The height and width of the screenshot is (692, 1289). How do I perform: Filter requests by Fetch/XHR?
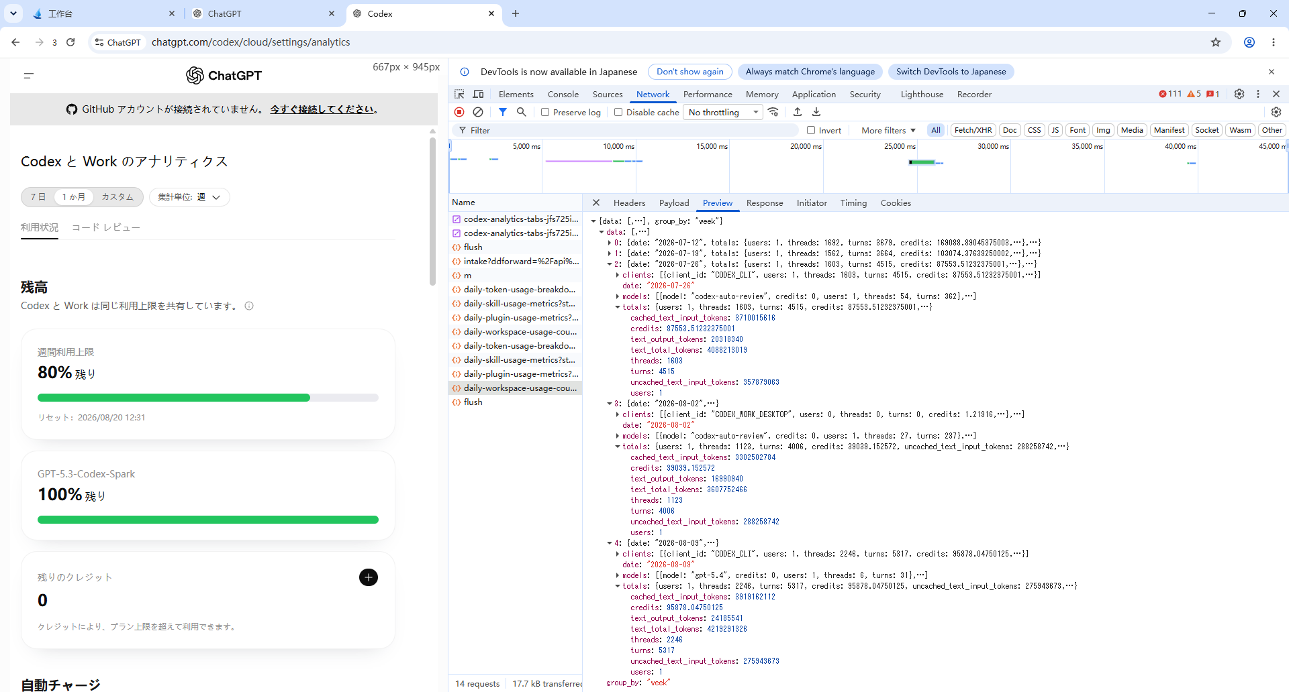pos(973,130)
